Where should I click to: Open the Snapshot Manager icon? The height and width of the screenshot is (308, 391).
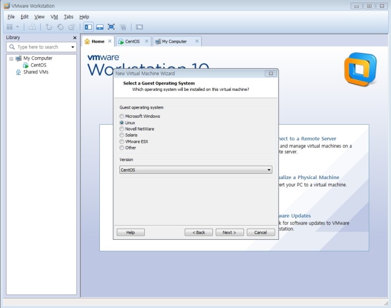coord(72,27)
